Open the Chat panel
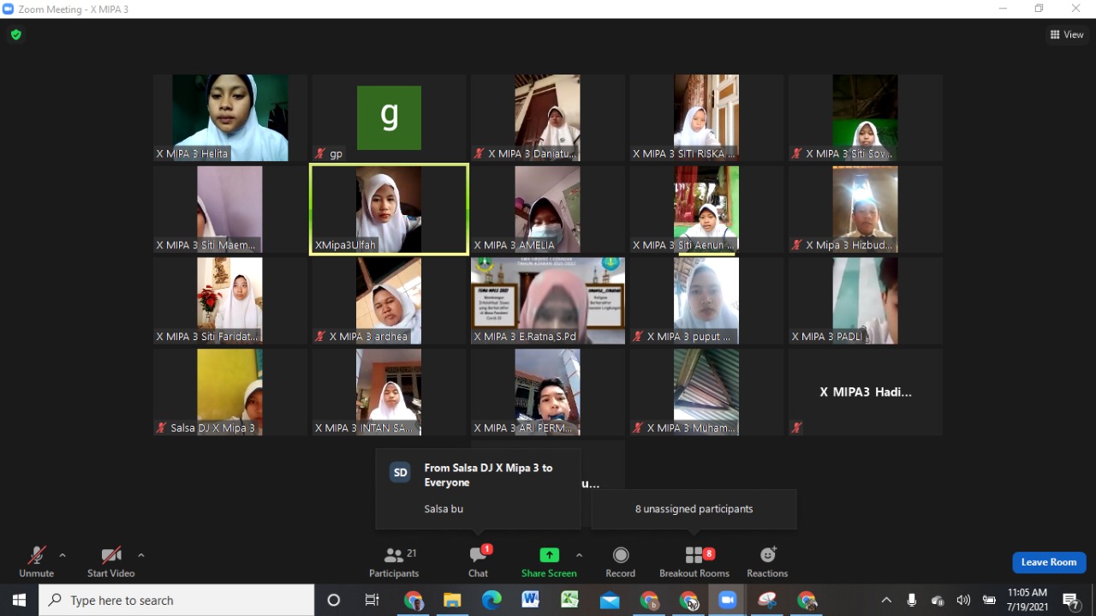 478,562
